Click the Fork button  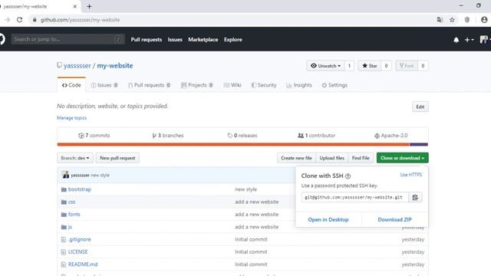[x=407, y=66]
